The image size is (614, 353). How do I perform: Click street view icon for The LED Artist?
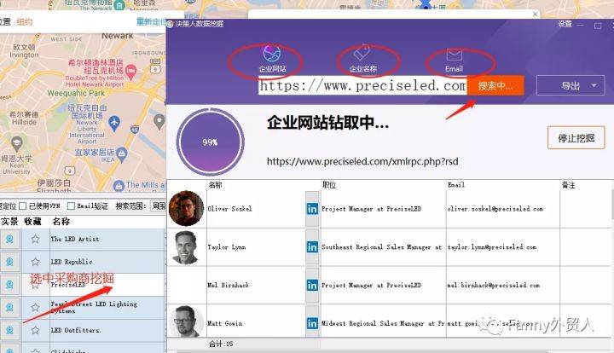tap(9, 240)
